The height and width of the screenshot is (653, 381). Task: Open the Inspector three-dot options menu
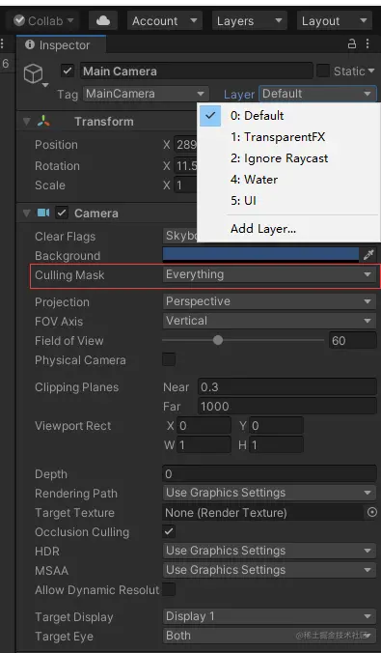pyautogui.click(x=367, y=44)
